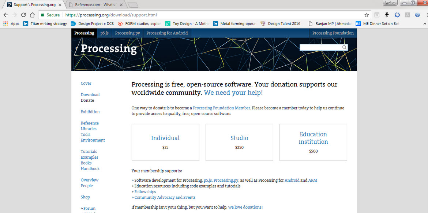Expand bookmarks overflow chevron
Image resolution: width=428 pixels, height=213 pixels.
coord(424,24)
